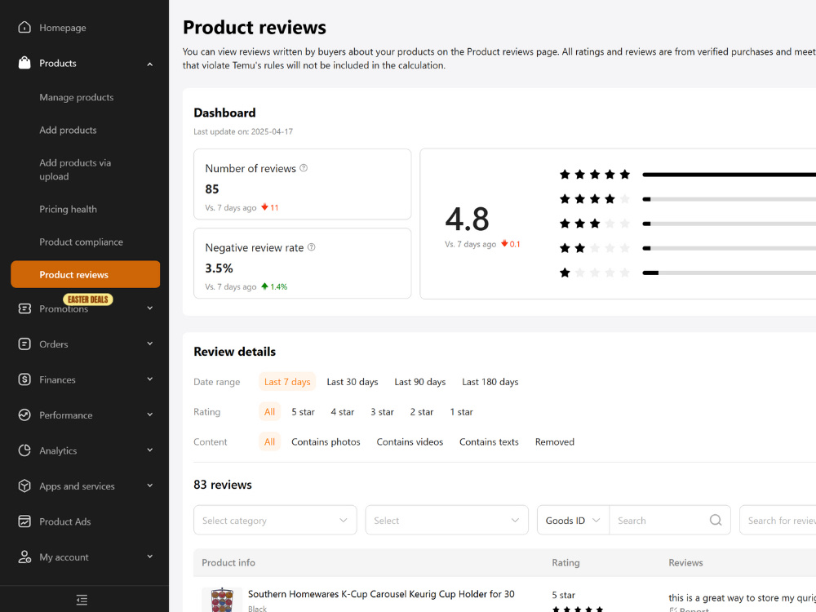
Task: Click the Products shopping bag icon
Action: point(24,63)
